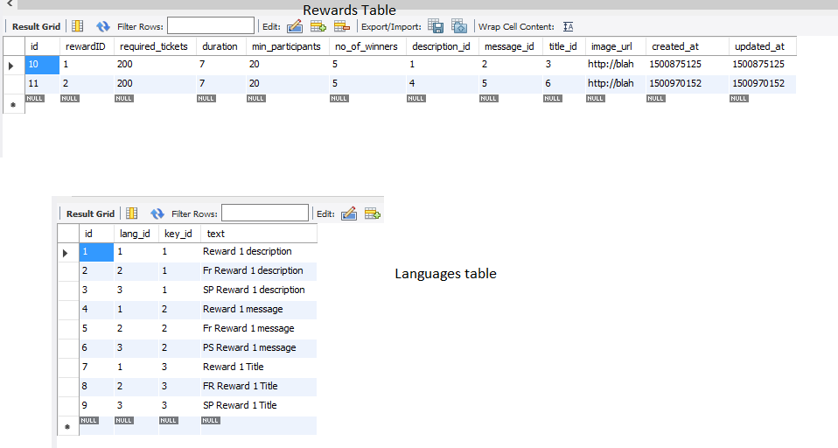Select row header arrow of Languages row 1
This screenshot has width=838, height=448.
point(68,252)
